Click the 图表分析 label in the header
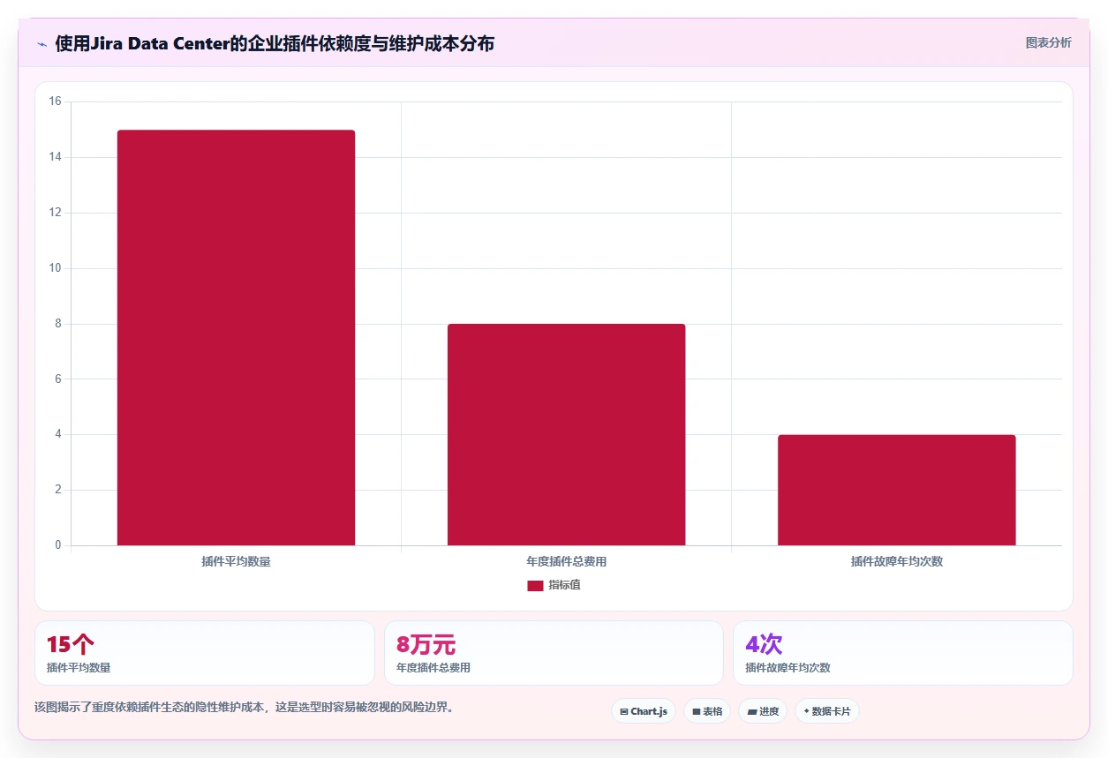 coord(1048,42)
